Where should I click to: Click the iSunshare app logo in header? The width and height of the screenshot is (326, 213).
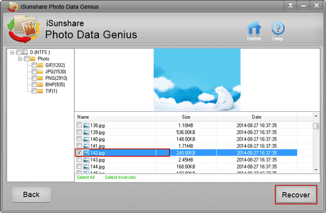(24, 29)
